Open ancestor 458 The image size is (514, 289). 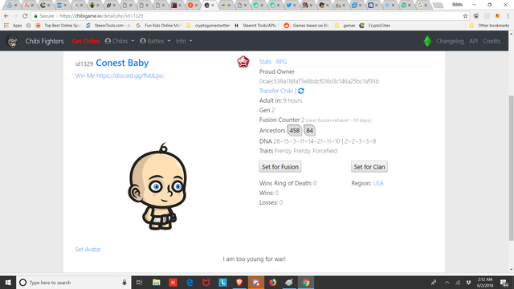point(295,130)
